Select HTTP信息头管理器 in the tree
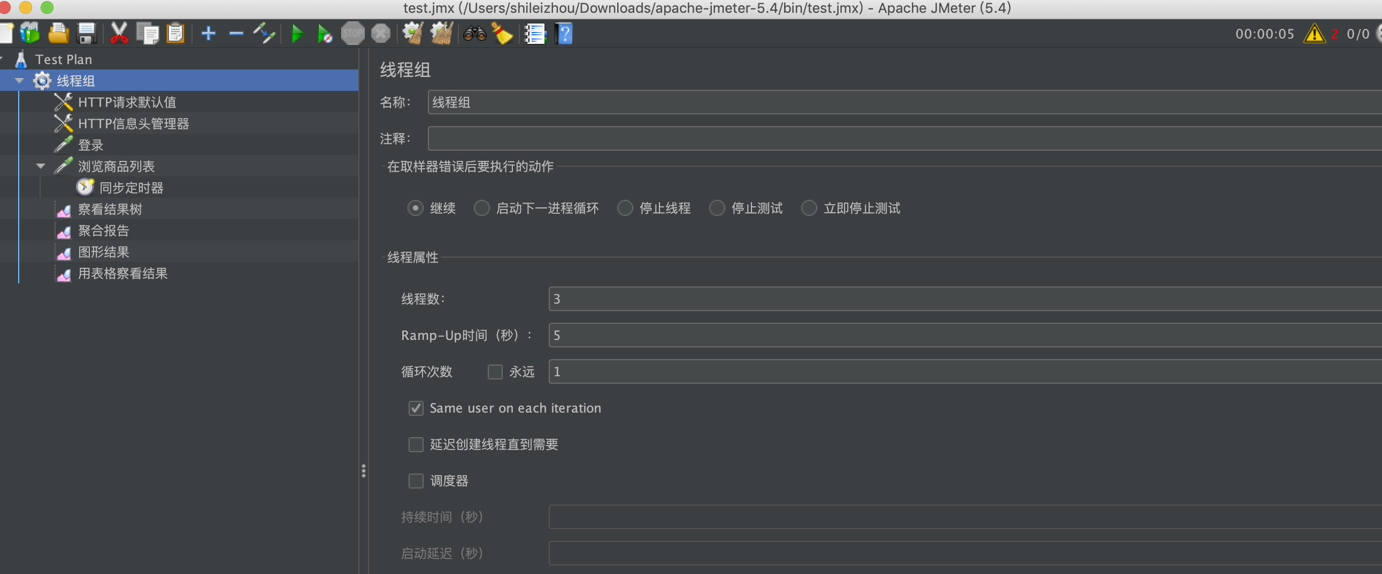The width and height of the screenshot is (1382, 574). (x=133, y=123)
